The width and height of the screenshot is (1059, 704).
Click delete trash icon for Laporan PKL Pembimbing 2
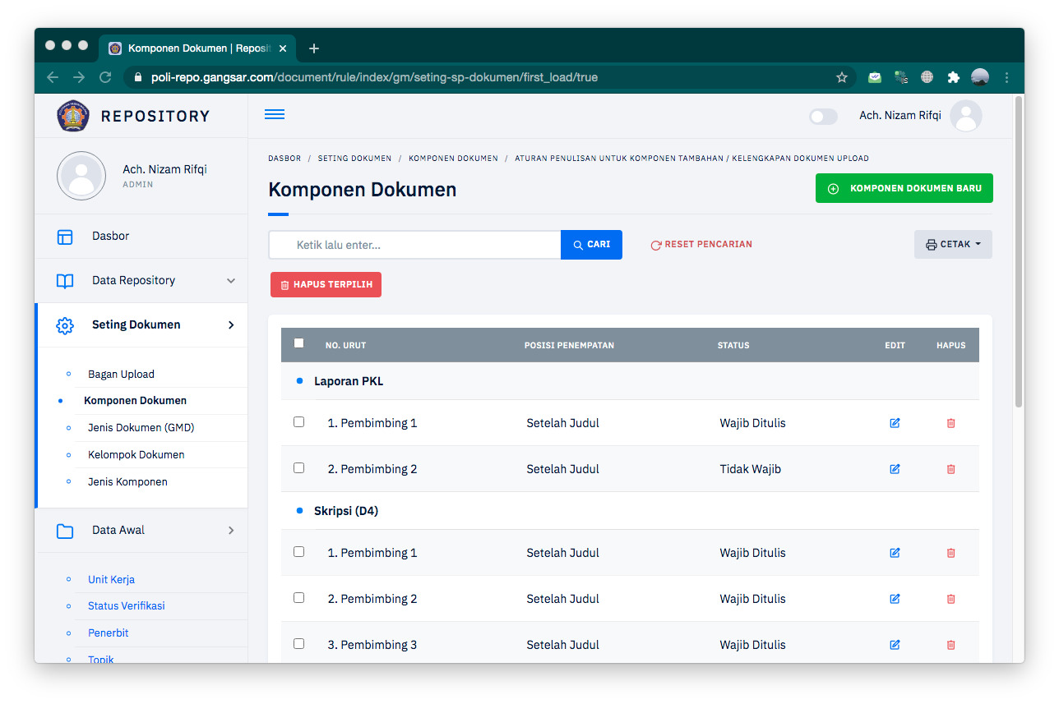[950, 469]
